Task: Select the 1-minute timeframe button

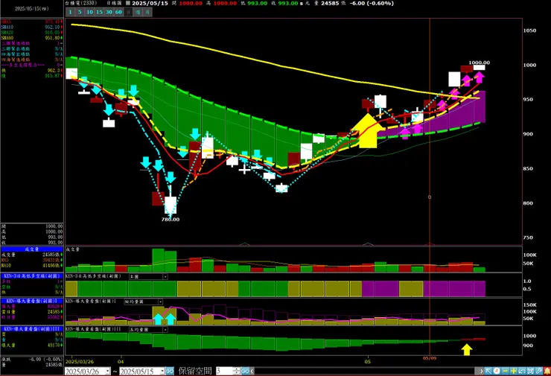Action: 70,12
